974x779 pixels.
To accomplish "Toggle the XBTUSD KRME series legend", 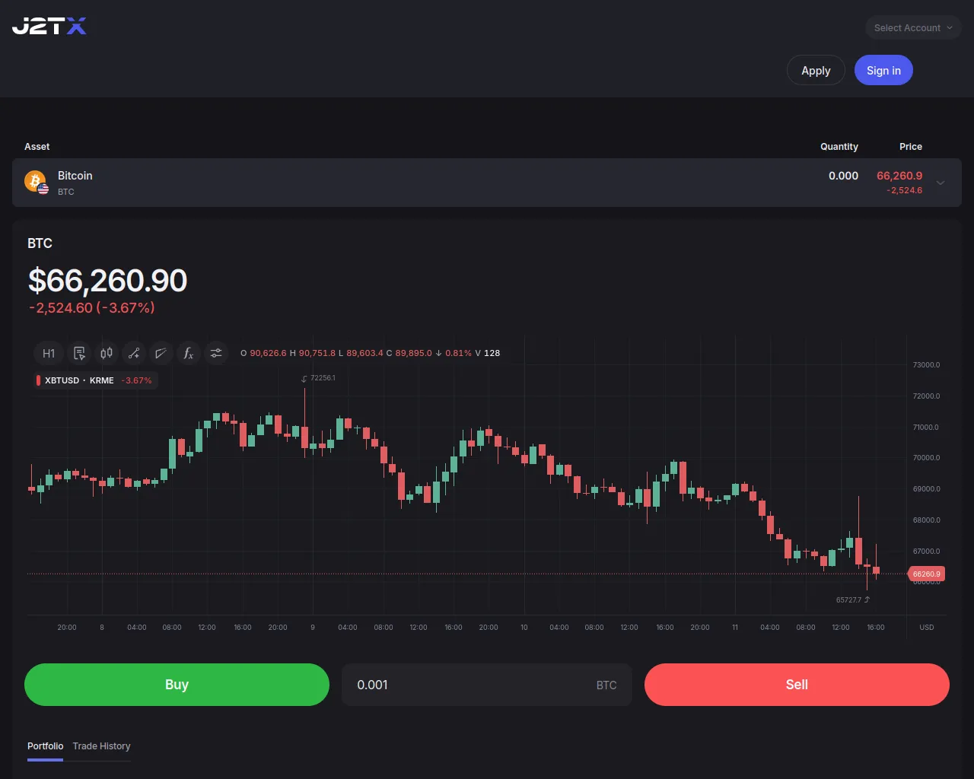I will tap(94, 380).
